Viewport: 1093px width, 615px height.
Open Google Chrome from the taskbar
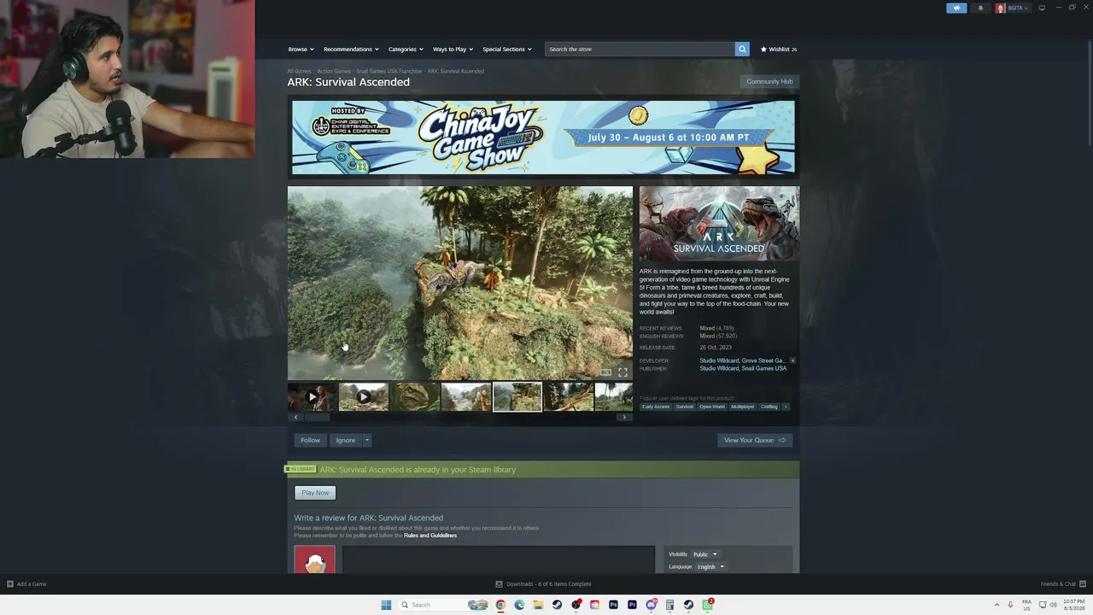coord(500,605)
